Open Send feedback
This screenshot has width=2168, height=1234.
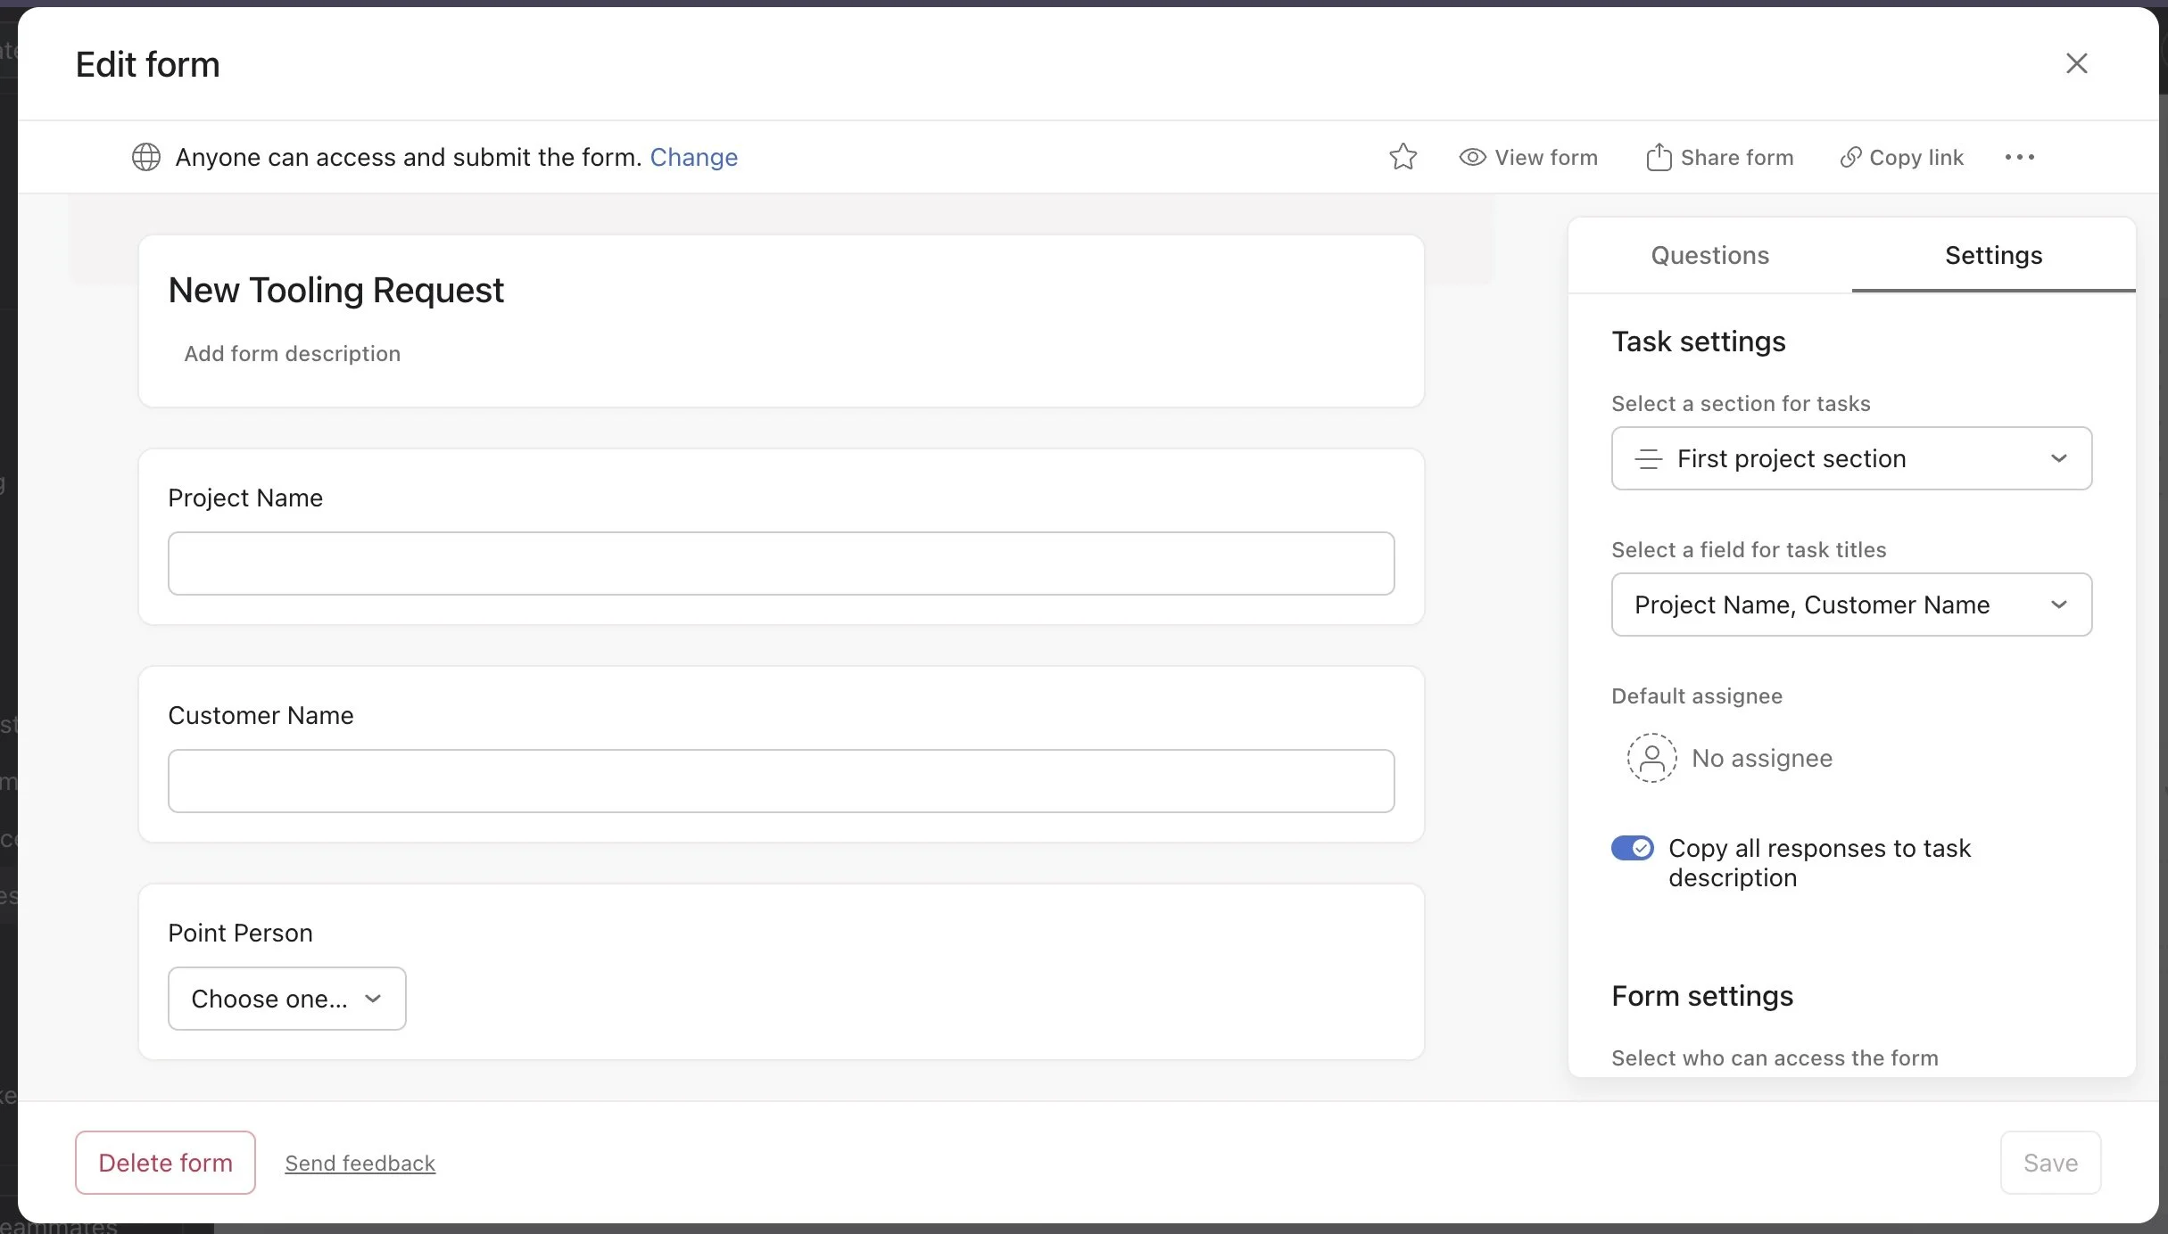360,1162
